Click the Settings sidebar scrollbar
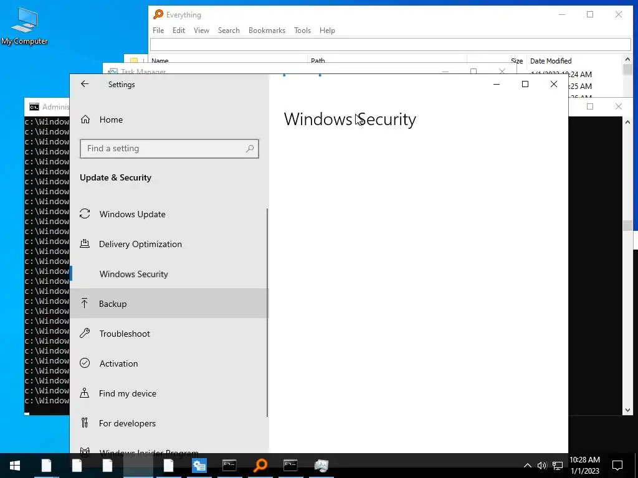 tap(267, 312)
